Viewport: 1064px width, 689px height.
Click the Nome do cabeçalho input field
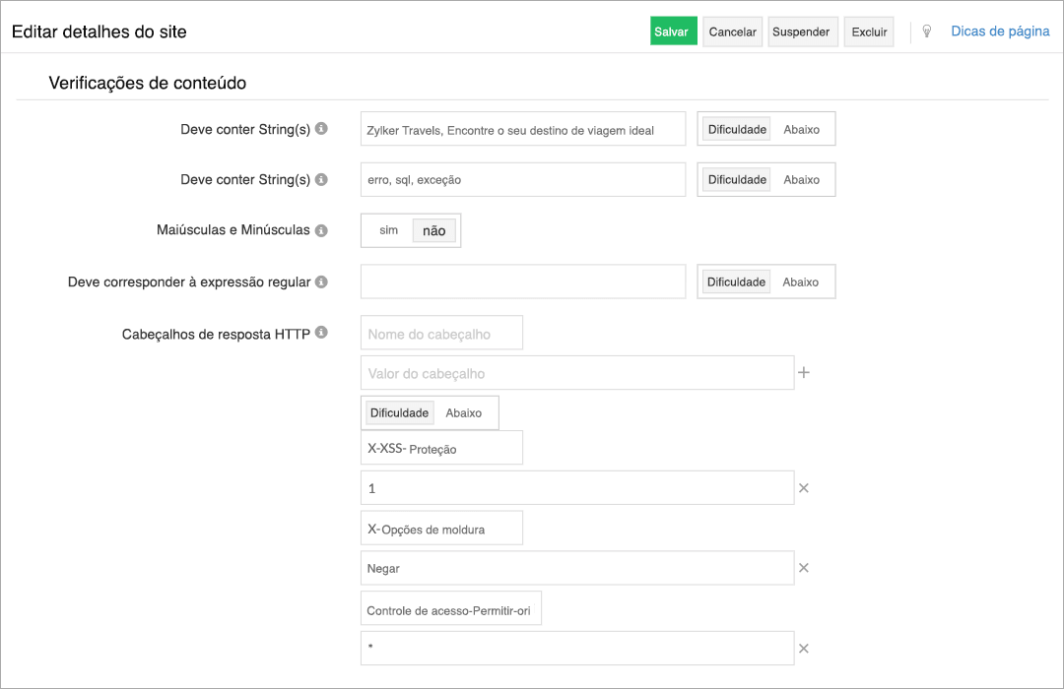(x=441, y=333)
